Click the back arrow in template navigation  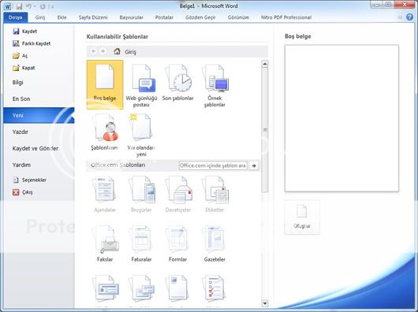pos(93,51)
